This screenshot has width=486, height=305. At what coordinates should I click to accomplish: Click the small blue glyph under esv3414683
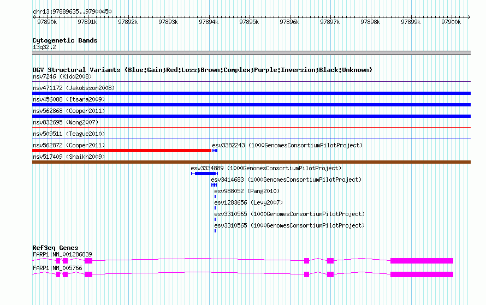pos(214,185)
